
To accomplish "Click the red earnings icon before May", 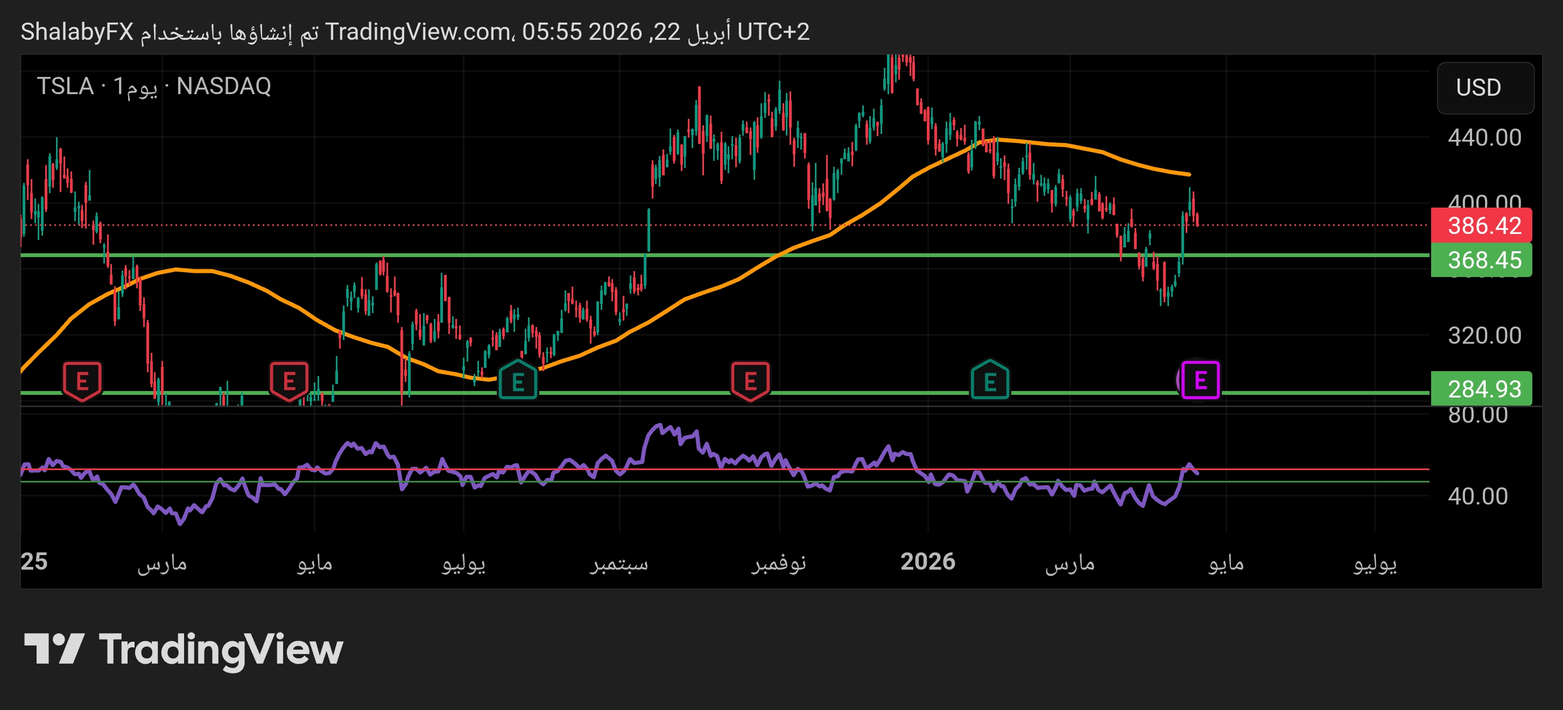I will [x=290, y=380].
